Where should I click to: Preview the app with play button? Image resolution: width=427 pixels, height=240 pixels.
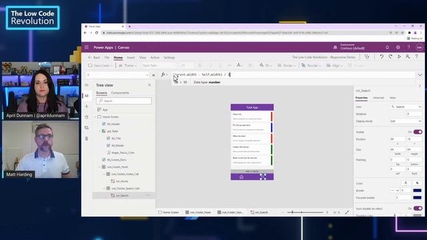399,57
